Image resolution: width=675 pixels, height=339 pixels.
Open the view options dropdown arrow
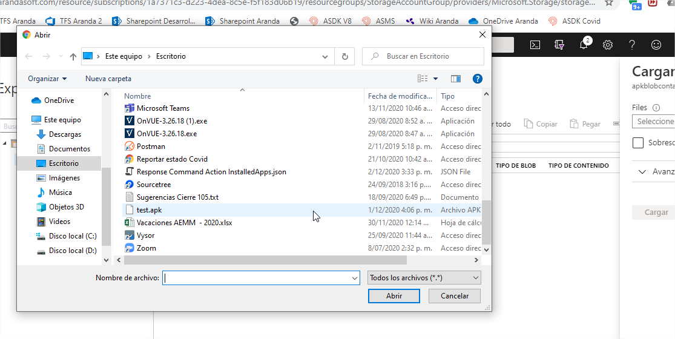coord(435,79)
